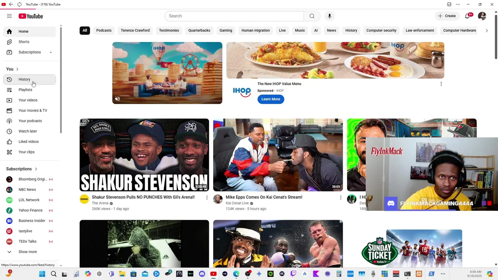The image size is (498, 280).
Task: Open Shakur Stevenson video title
Action: [143, 197]
